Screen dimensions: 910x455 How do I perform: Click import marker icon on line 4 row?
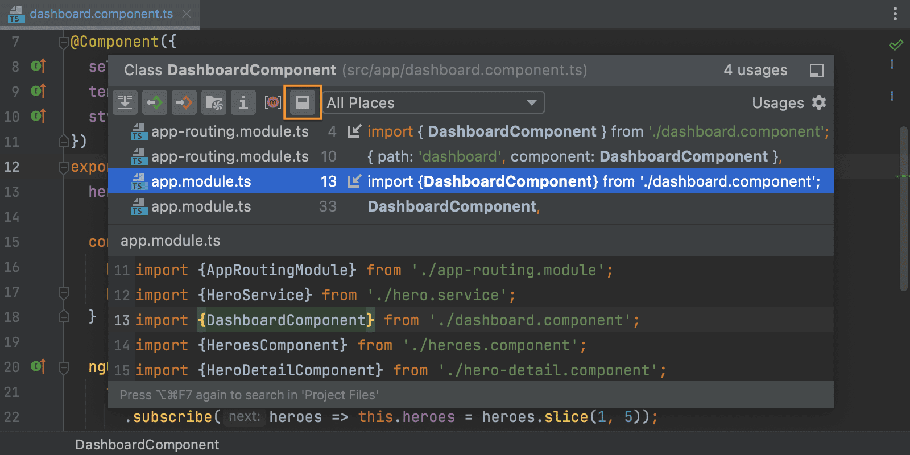tap(354, 131)
